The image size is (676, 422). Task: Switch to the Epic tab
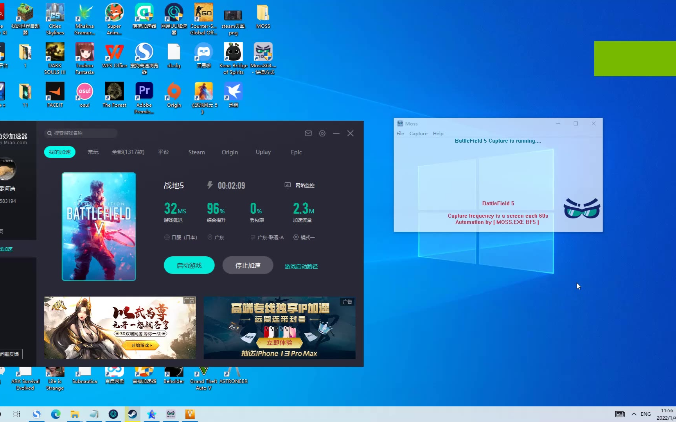(296, 152)
